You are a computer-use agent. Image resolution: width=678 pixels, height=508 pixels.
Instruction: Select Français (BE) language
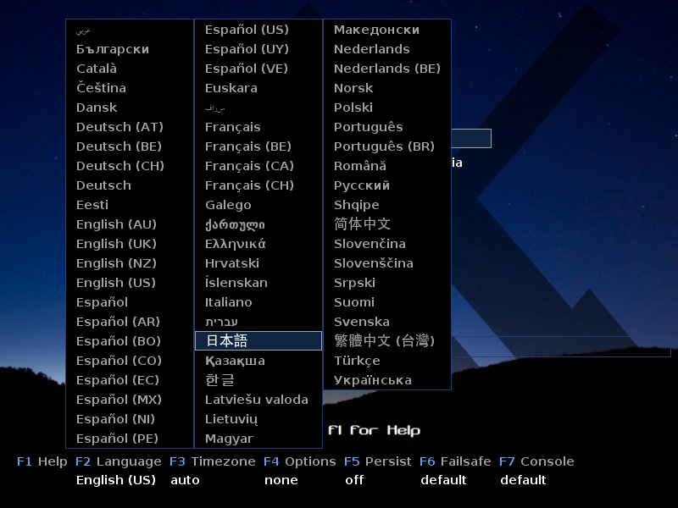click(x=248, y=146)
